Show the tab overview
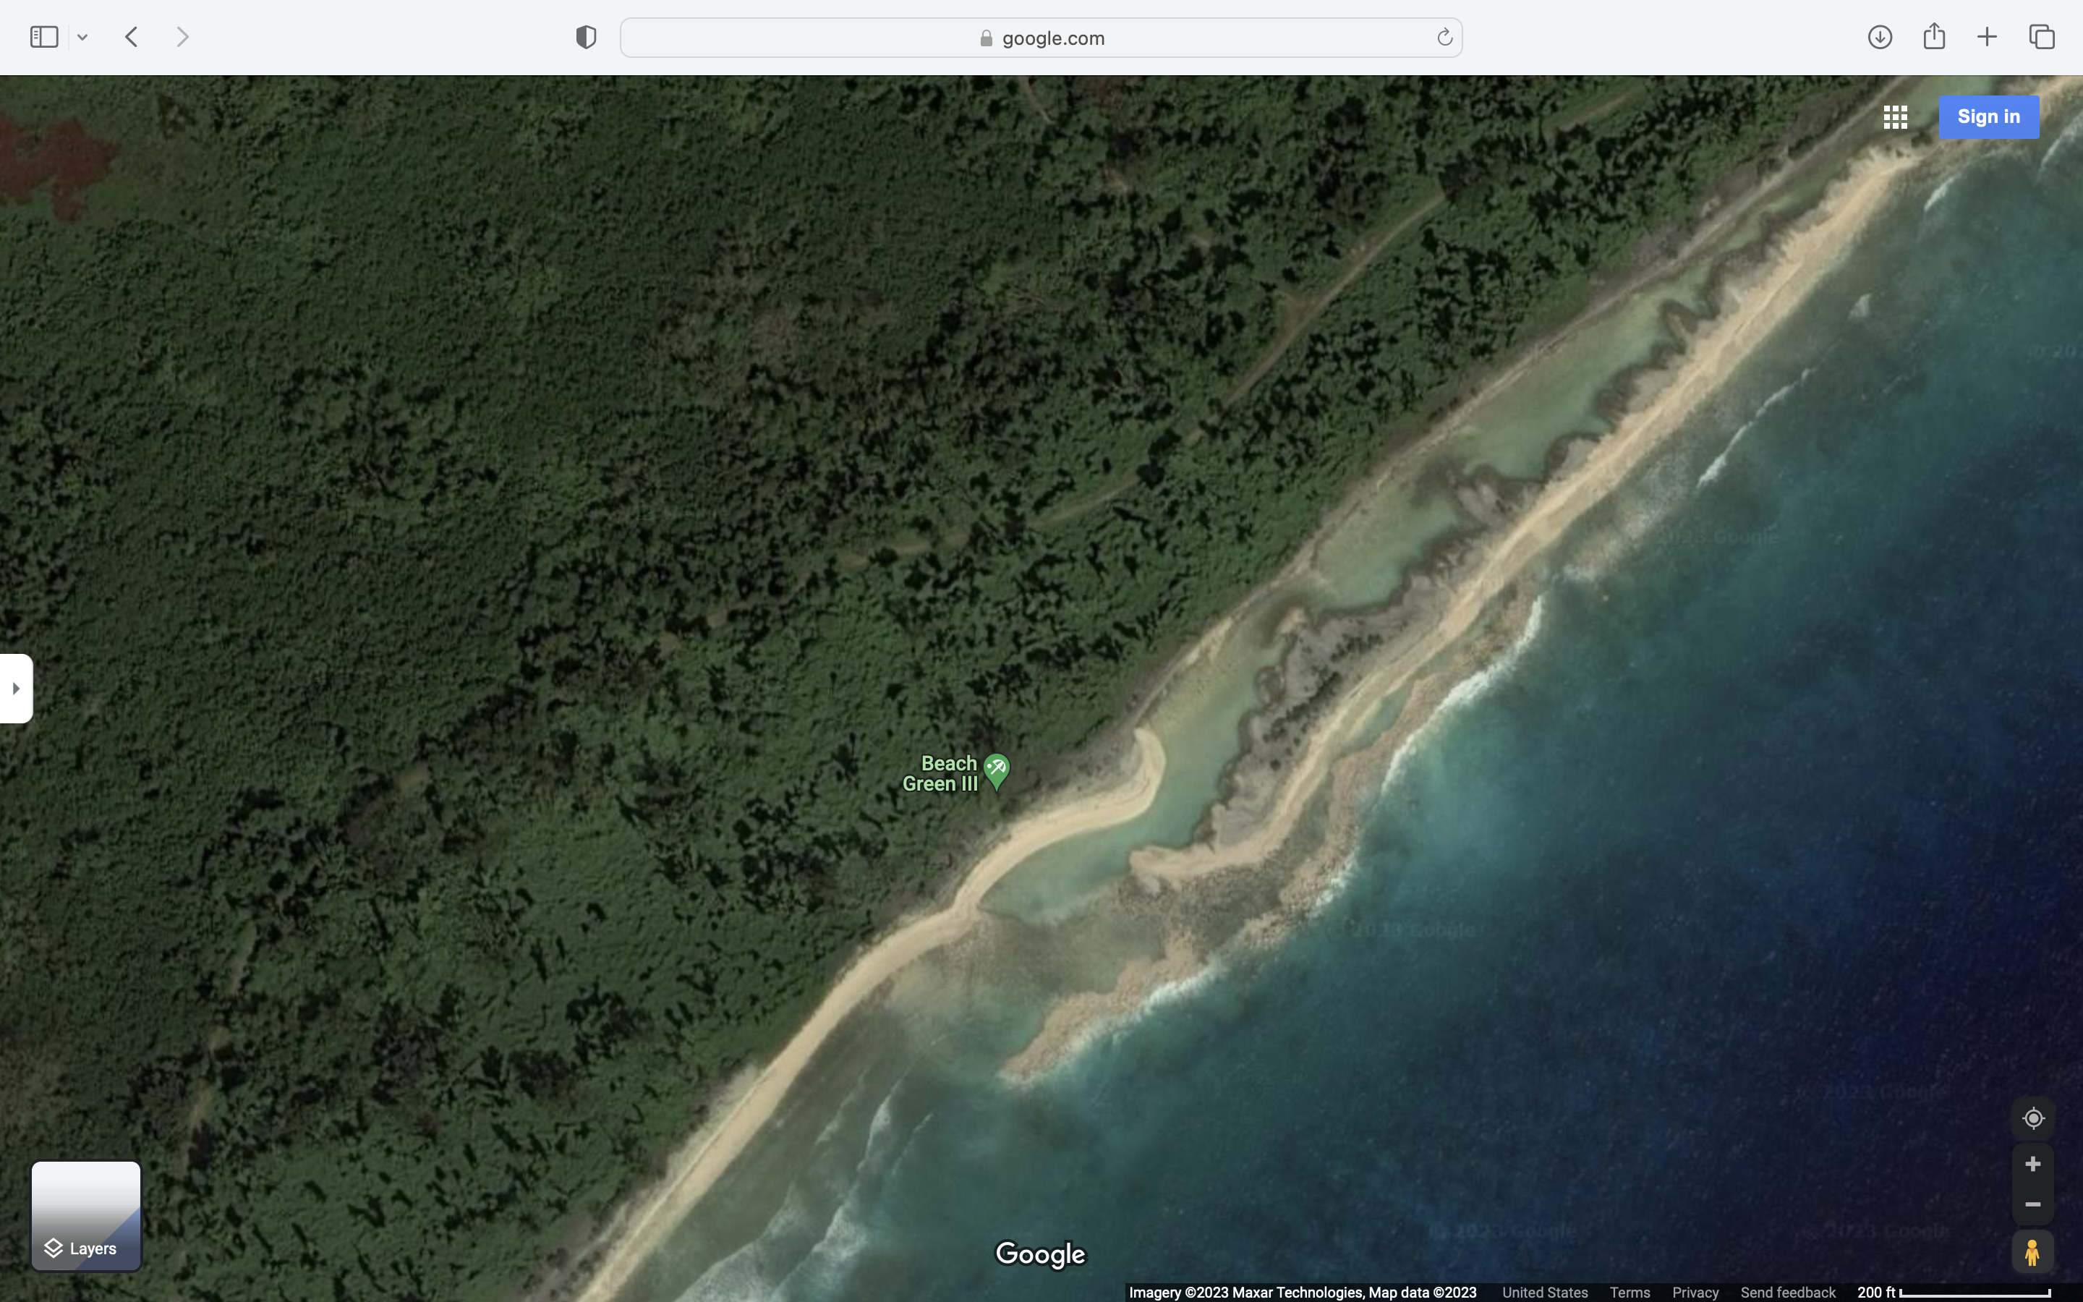Image resolution: width=2083 pixels, height=1302 pixels. [x=2042, y=37]
